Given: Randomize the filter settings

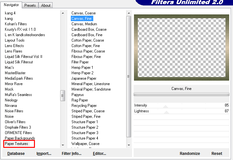Looking at the screenshot, I should 190,154.
